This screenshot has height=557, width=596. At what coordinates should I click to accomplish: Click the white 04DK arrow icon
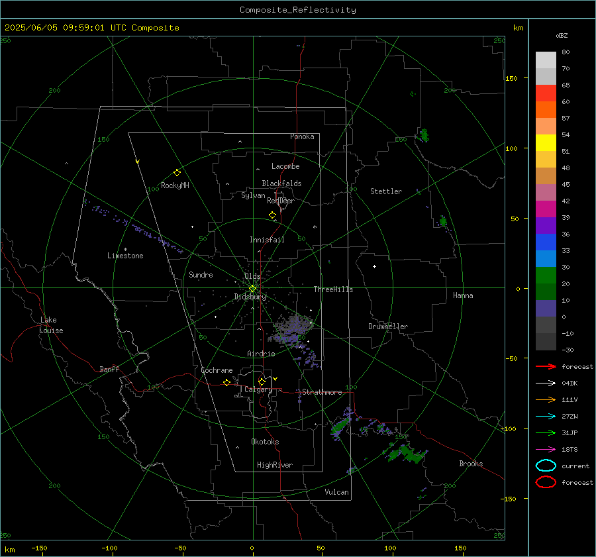click(x=546, y=383)
